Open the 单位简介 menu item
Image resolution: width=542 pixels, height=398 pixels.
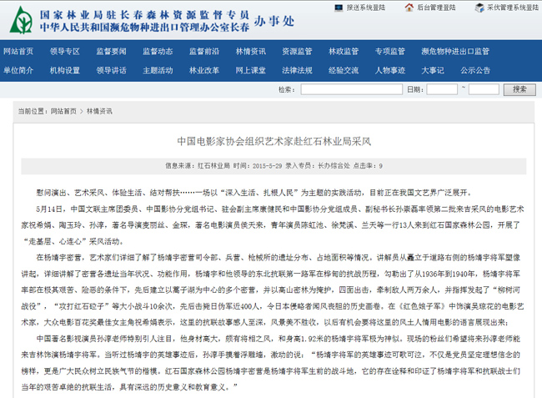click(x=18, y=71)
